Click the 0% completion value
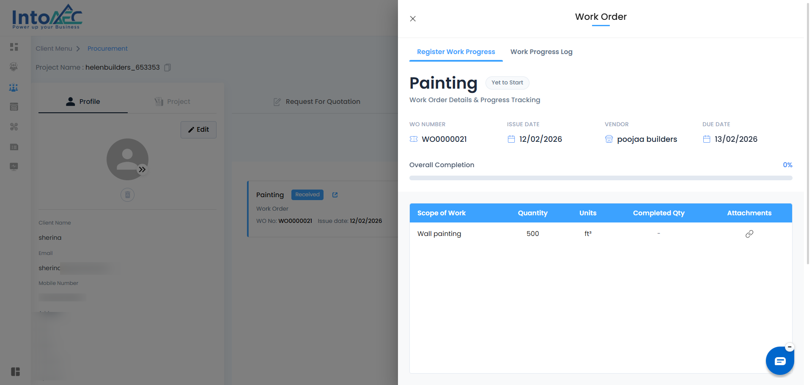812x385 pixels. coord(787,165)
